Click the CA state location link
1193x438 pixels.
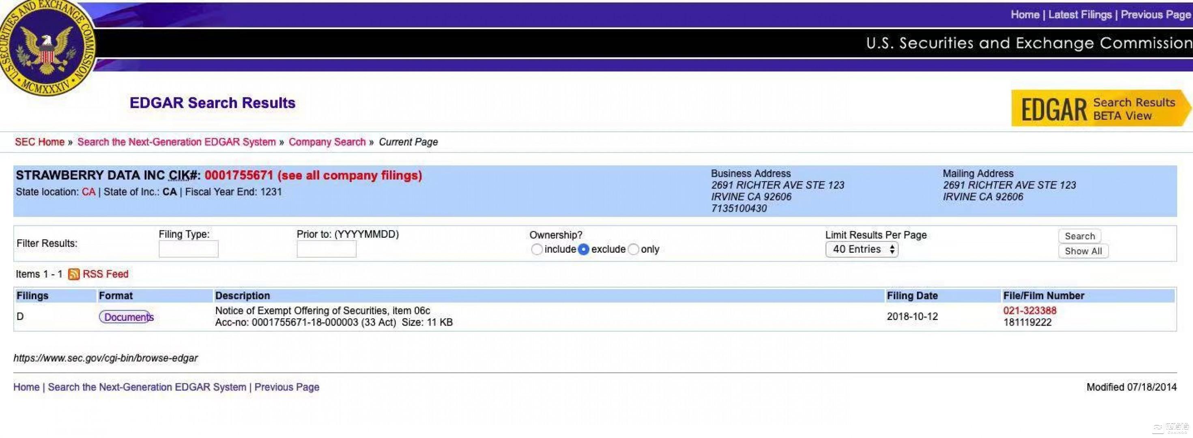pos(88,192)
